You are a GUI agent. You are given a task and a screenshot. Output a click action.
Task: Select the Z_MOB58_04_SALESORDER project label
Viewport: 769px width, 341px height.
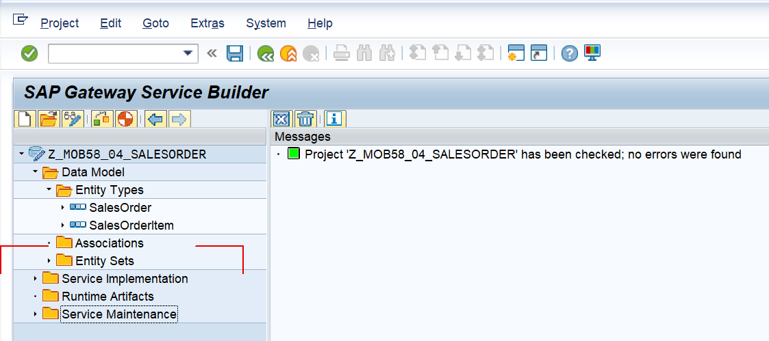[127, 154]
